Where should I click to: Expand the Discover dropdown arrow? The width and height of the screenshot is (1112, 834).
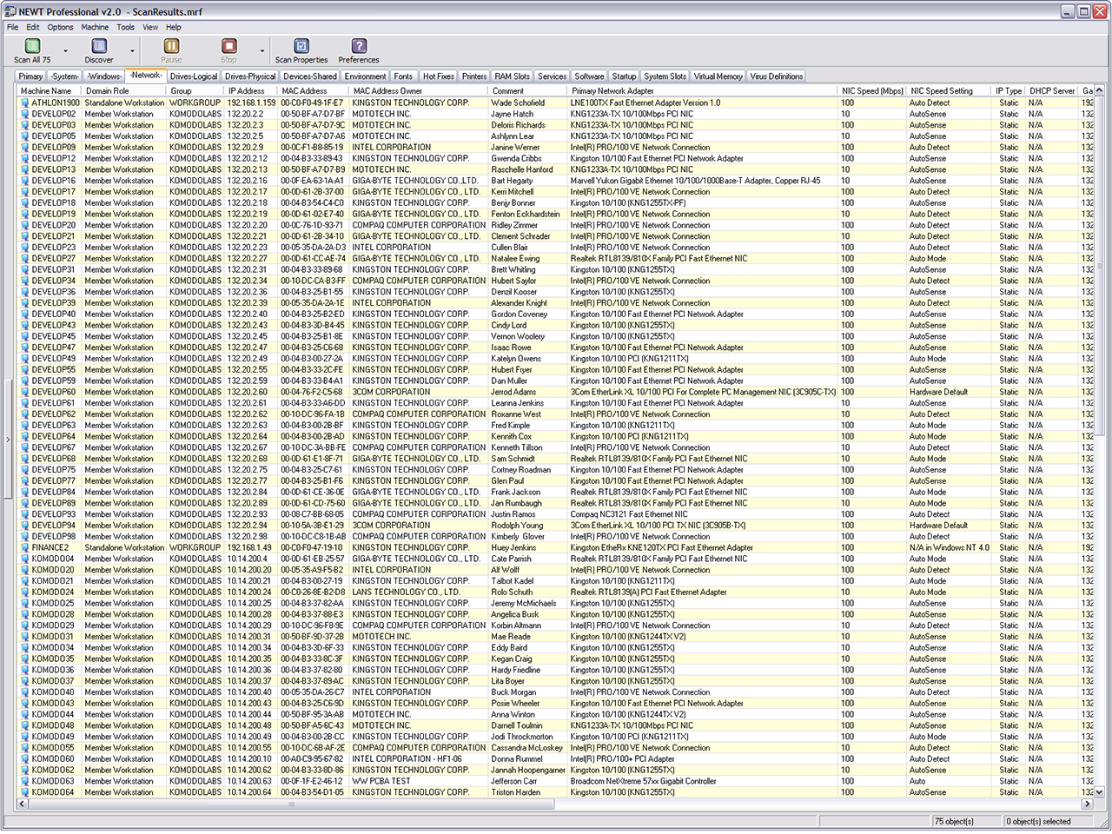click(x=132, y=51)
